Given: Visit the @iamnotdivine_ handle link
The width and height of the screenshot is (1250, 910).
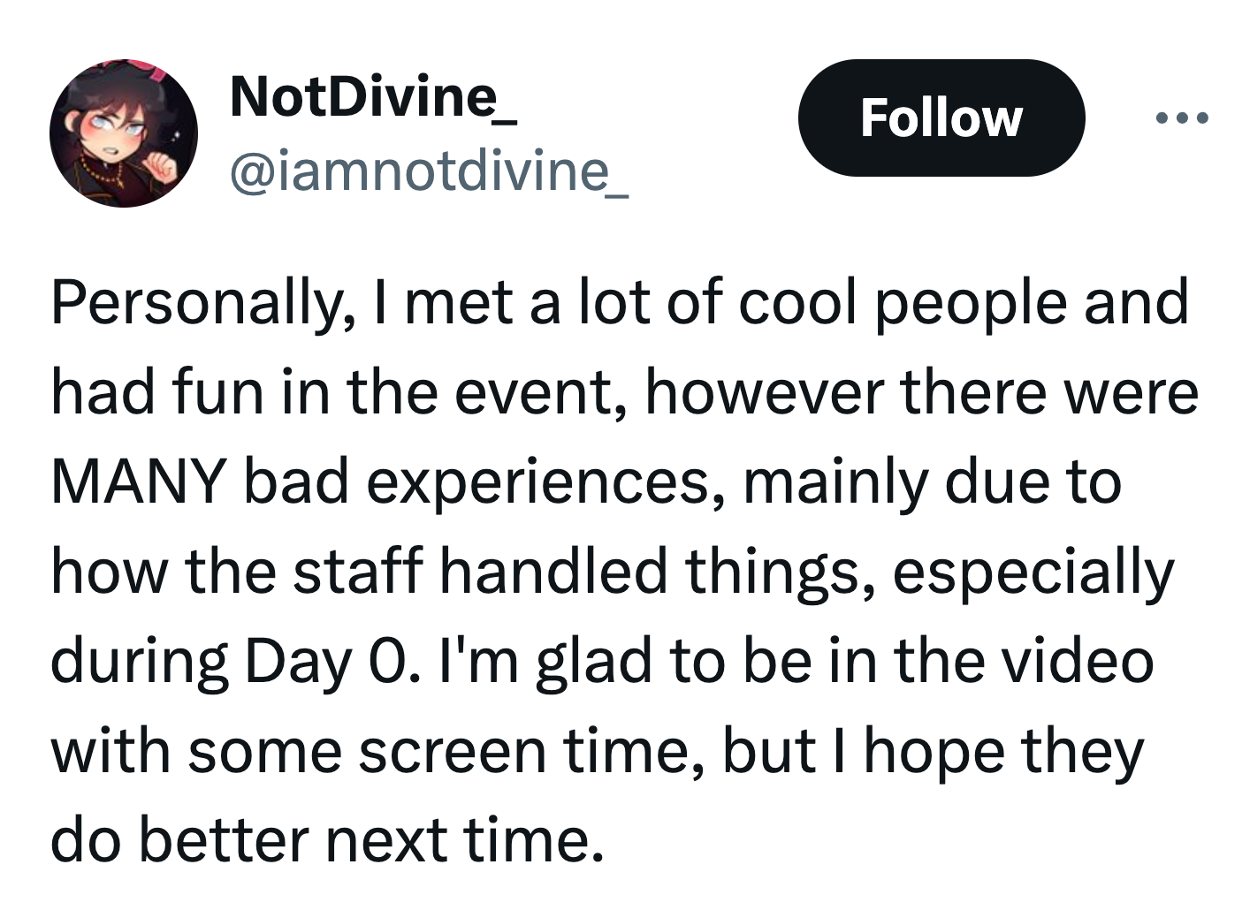Looking at the screenshot, I should pyautogui.click(x=429, y=171).
